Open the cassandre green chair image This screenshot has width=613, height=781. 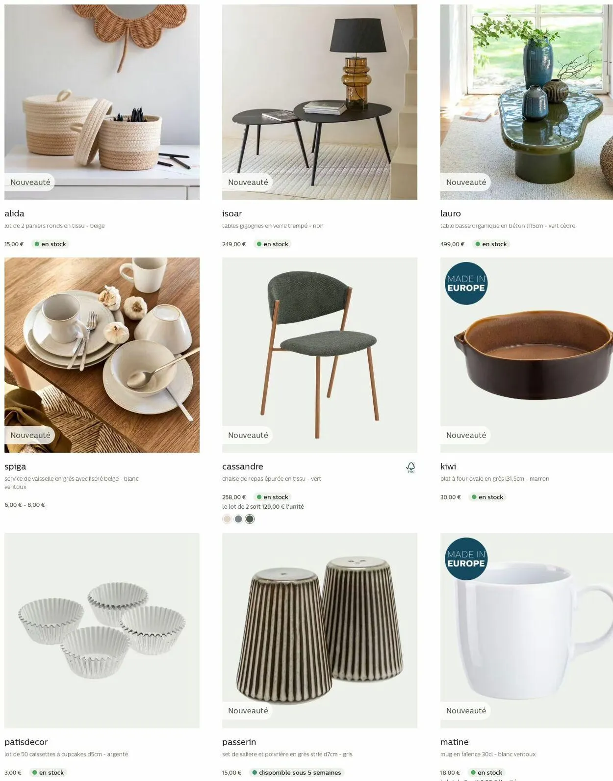pyautogui.click(x=320, y=355)
